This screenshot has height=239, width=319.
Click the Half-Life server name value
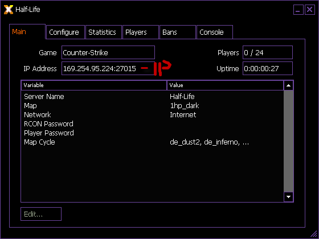[182, 96]
